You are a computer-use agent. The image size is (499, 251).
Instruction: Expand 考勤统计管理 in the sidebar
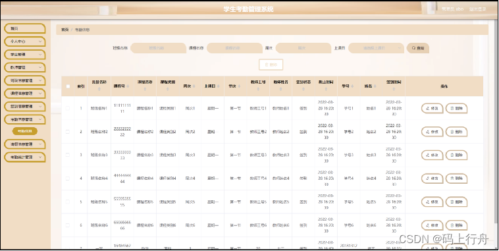tap(25, 157)
